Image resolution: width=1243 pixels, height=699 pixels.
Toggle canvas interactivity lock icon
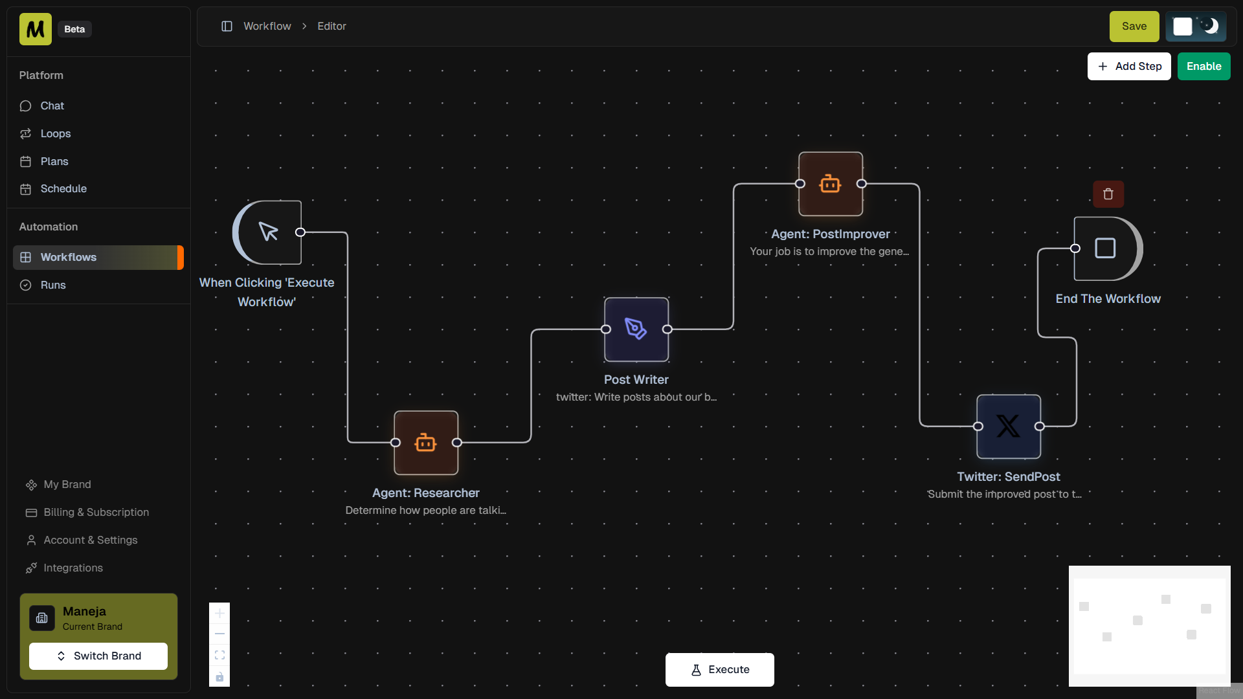[219, 677]
